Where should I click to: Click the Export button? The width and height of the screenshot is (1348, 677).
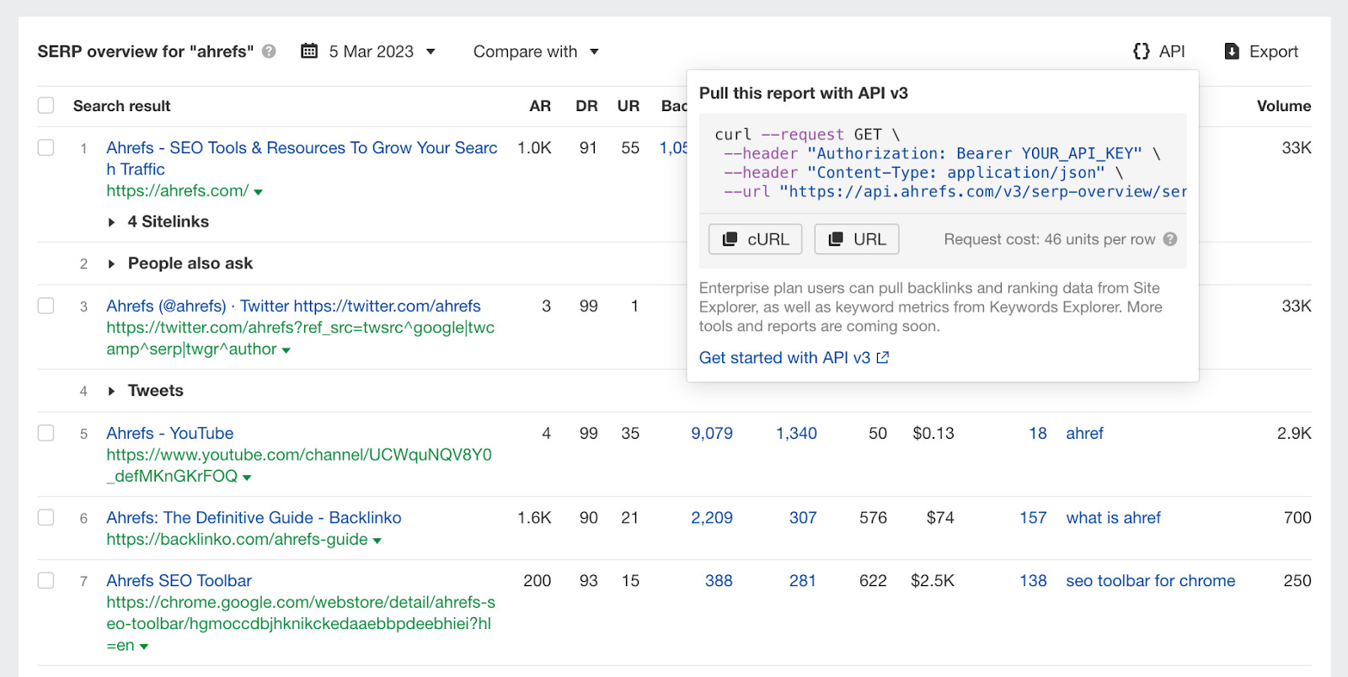(1261, 51)
